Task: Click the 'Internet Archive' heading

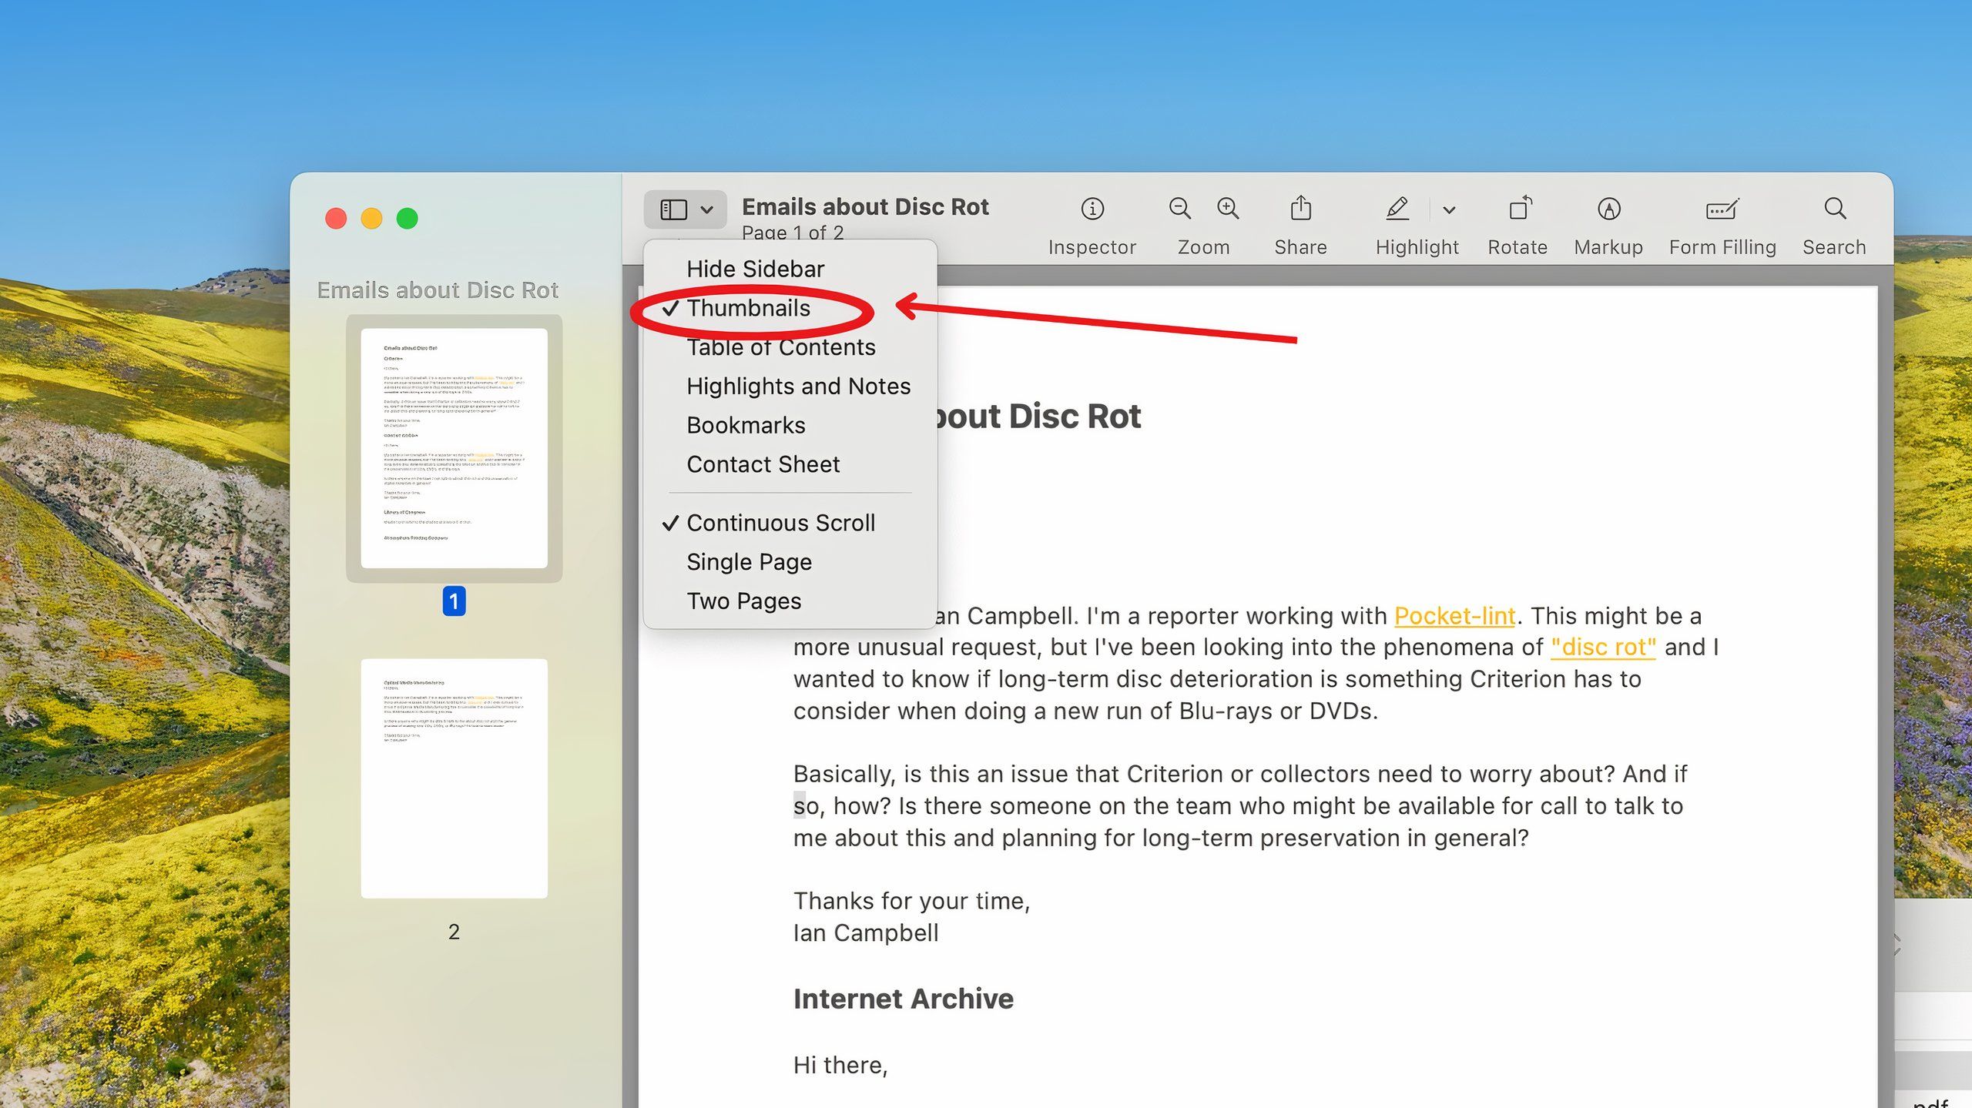Action: [x=903, y=999]
